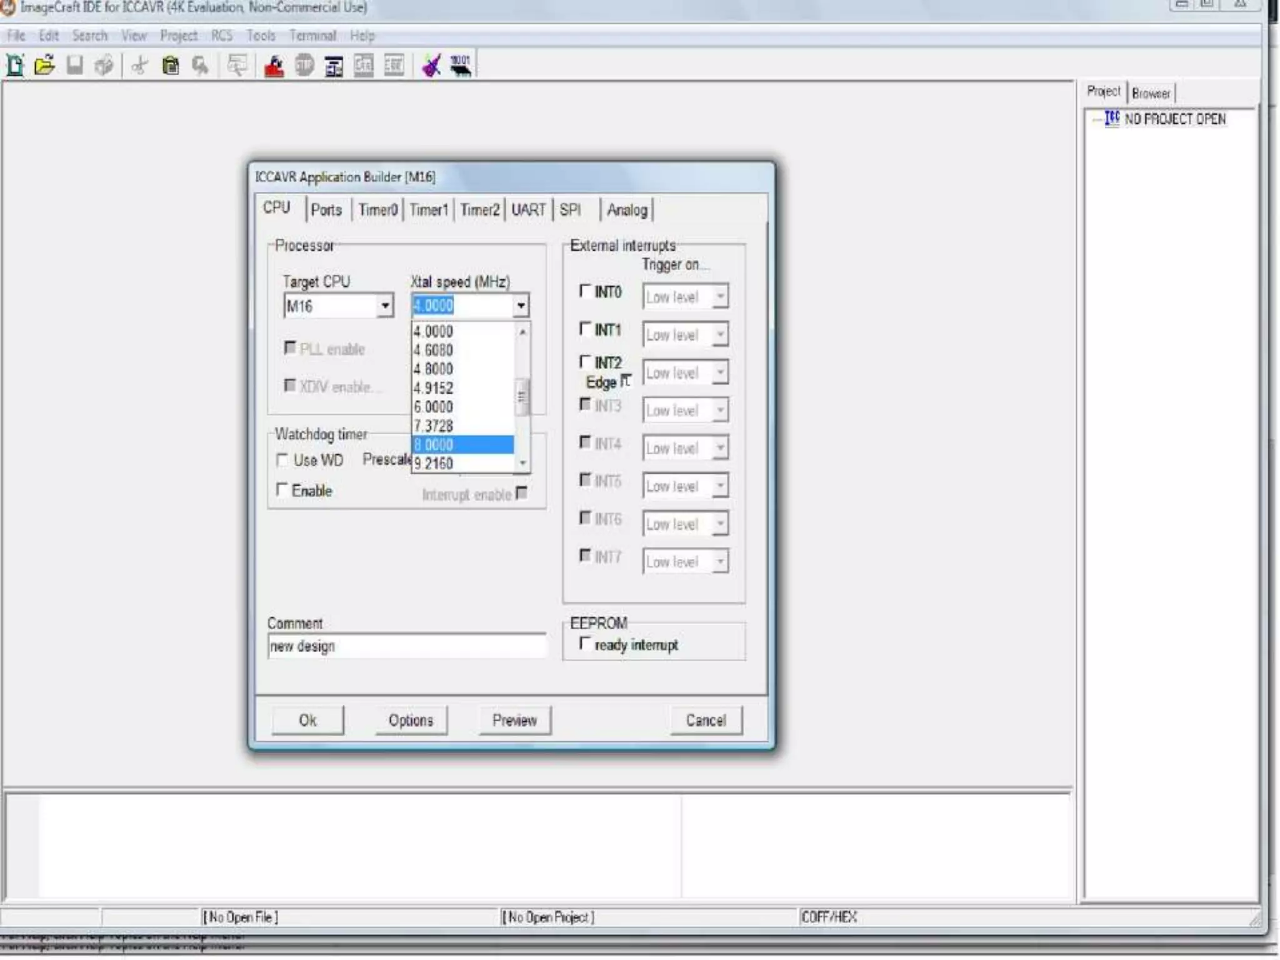Click the In-System Programmer chip icon

(x=461, y=66)
